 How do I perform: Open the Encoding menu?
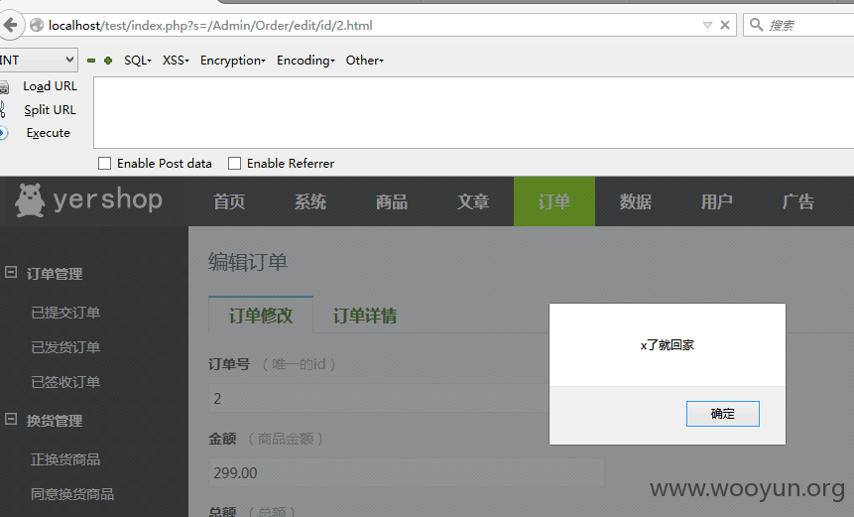305,61
